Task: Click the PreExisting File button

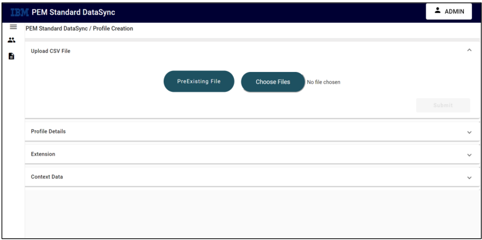Action: [199, 81]
